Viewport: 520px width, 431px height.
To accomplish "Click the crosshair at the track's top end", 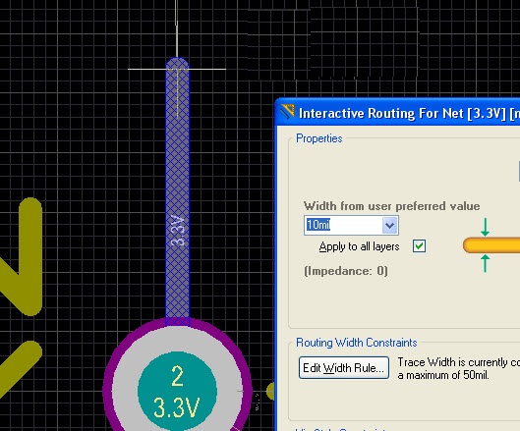I will (177, 70).
